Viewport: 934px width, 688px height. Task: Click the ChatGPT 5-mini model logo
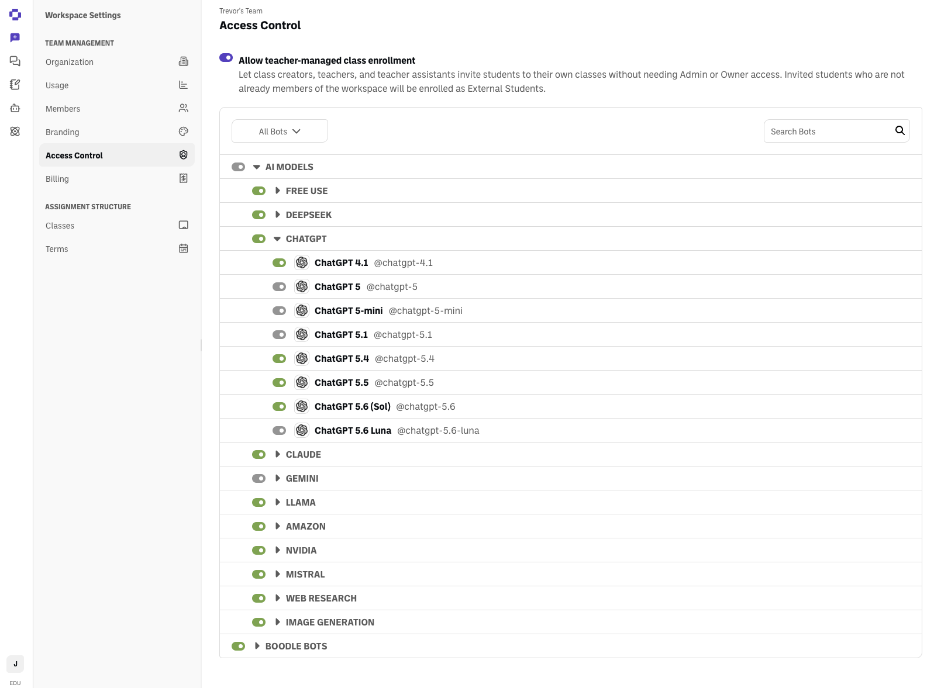(x=302, y=310)
